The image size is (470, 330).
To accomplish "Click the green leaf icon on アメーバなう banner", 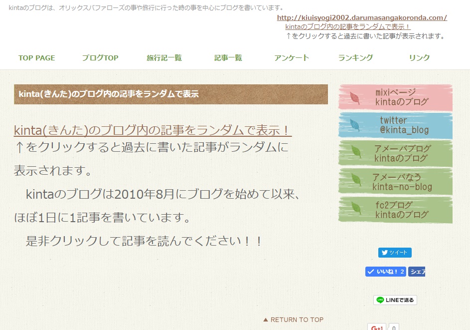I will [356, 180].
